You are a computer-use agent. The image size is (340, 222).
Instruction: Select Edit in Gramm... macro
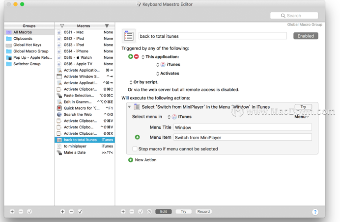click(85, 102)
